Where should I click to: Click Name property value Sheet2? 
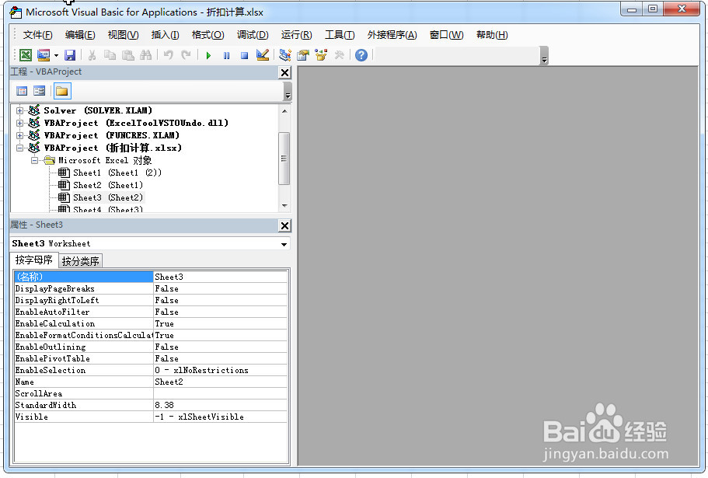(x=221, y=382)
